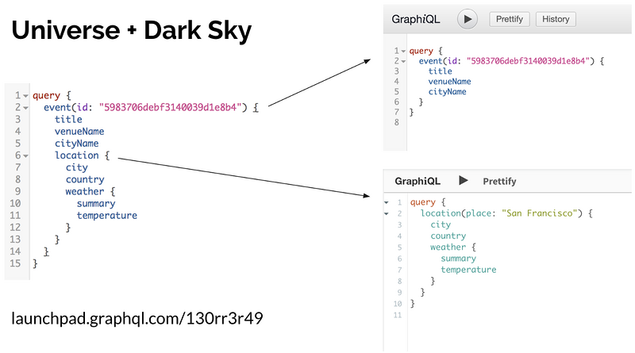635x353 pixels.
Task: Click 'cityName' in the upper GraphiQL editor
Action: click(x=447, y=91)
